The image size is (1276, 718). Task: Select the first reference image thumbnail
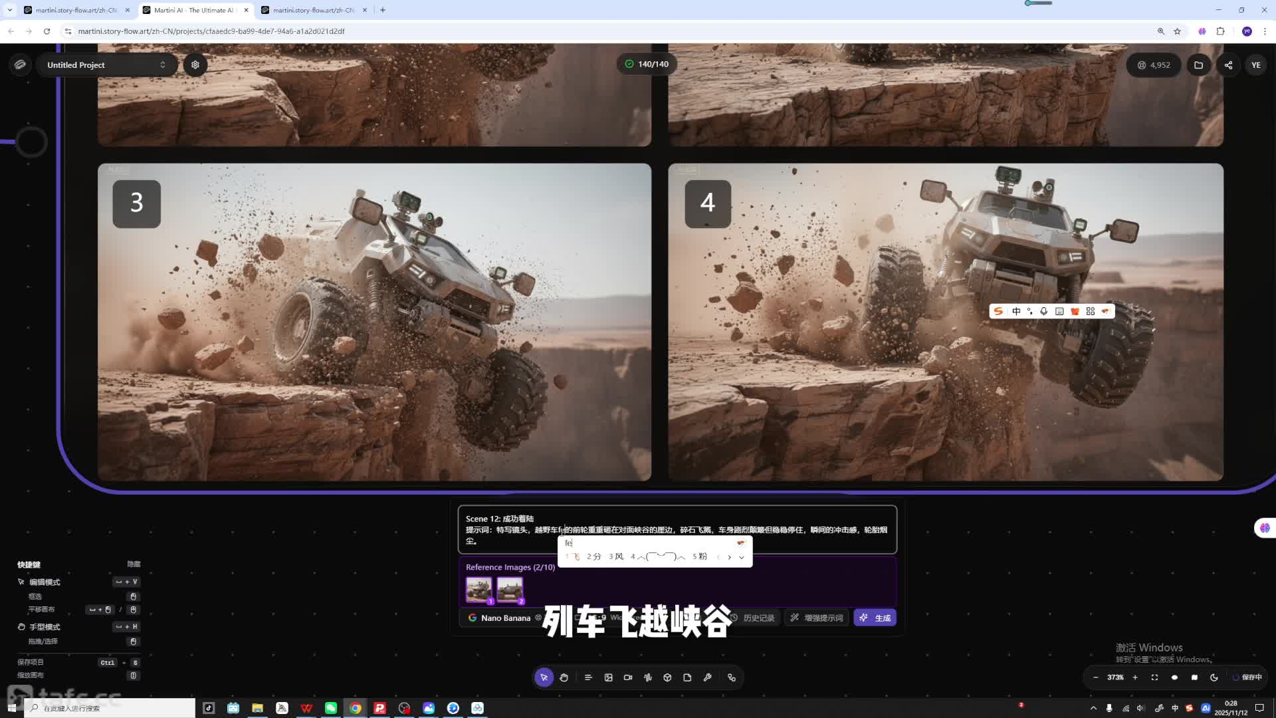[x=478, y=589]
